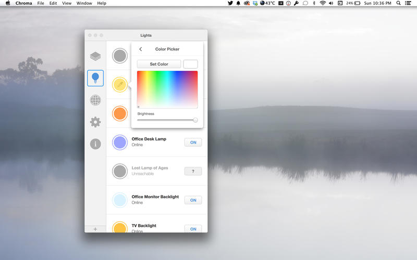Select the Office Desk Lamp name text
Viewport: 417px width, 260px height.
click(149, 139)
